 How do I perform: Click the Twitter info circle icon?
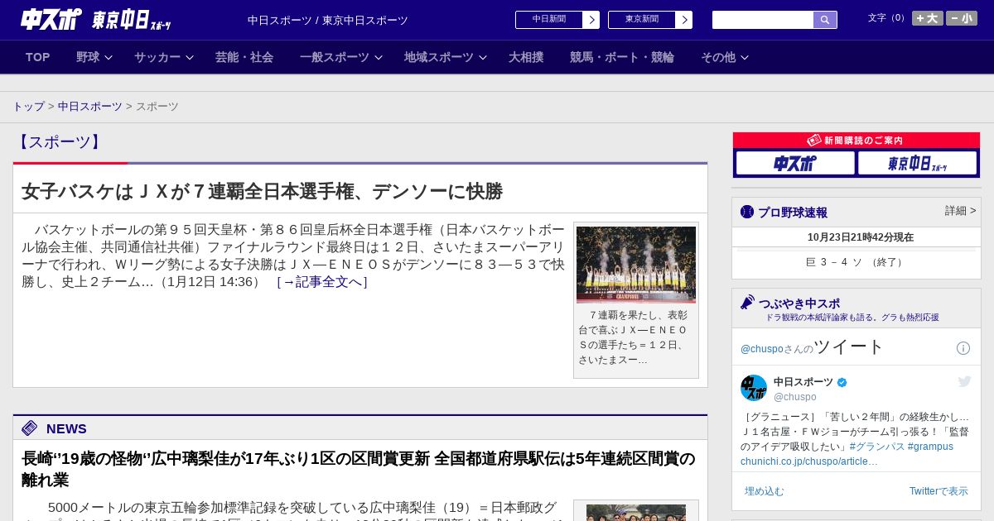pos(963,348)
